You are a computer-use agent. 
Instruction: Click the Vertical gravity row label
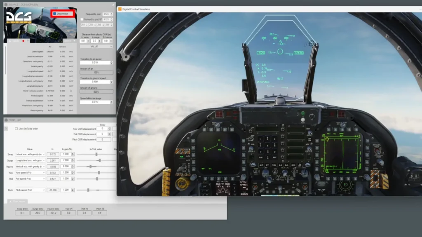coord(37,110)
